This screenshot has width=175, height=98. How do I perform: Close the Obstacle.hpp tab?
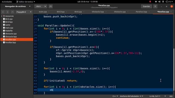coord(106,12)
